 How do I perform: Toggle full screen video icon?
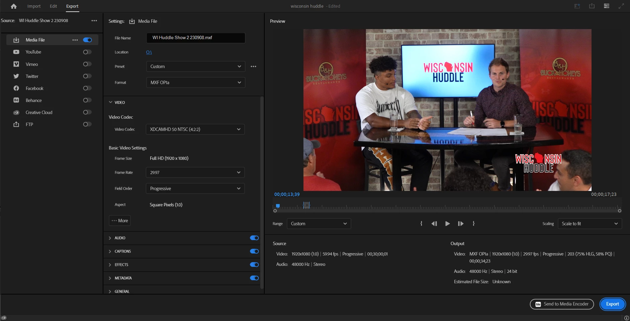pyautogui.click(x=621, y=6)
